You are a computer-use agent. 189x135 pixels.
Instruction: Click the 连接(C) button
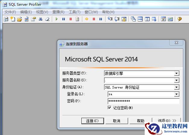(93, 121)
